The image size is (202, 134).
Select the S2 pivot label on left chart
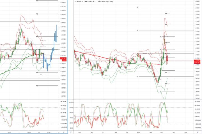37,86
